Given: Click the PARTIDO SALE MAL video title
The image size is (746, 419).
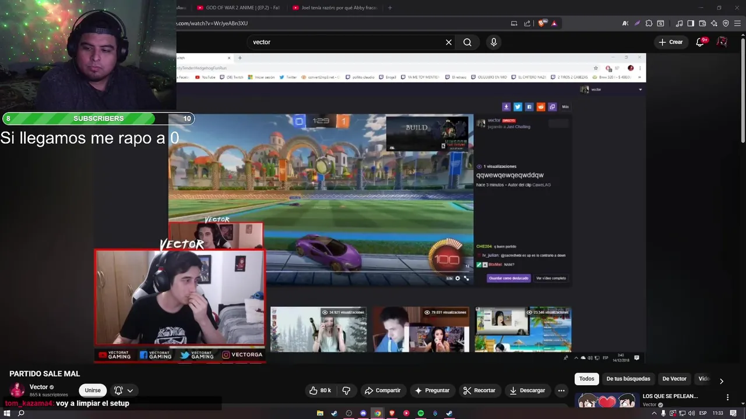Looking at the screenshot, I should point(45,374).
